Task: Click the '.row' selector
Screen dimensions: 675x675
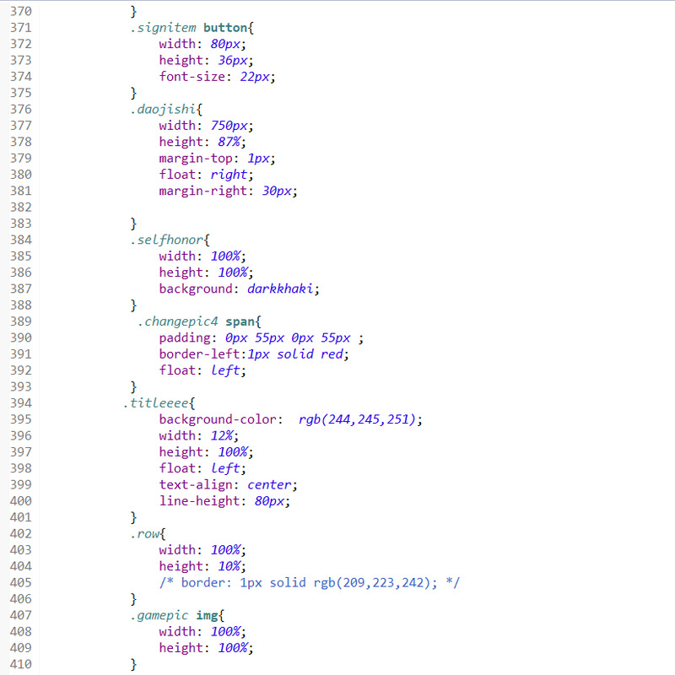Action: pyautogui.click(x=145, y=534)
